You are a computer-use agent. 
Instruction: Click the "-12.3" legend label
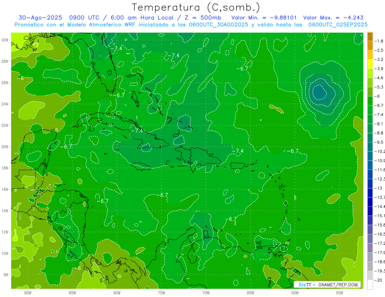(x=380, y=179)
